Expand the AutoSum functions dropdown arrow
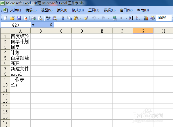The width and height of the screenshot is (173, 127). tap(126, 18)
